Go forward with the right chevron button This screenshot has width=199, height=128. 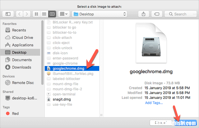tap(27, 14)
